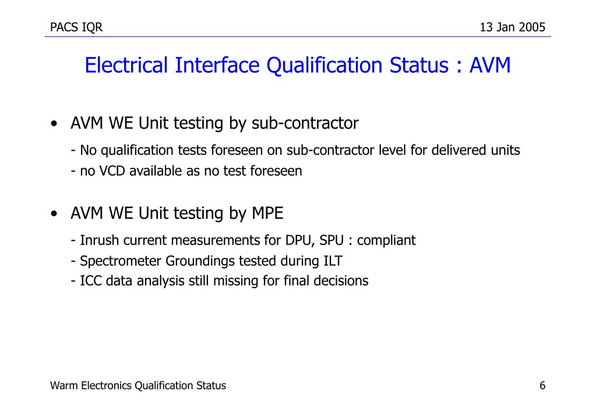Click the word 'MPE' in the second bullet
596x412 pixels.
267,213
